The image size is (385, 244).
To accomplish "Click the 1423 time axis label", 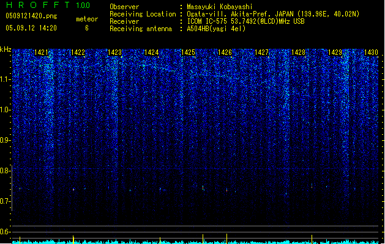I will coord(114,52).
